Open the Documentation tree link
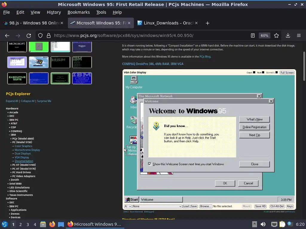Screen dimensions: 306x229 (24, 161)
